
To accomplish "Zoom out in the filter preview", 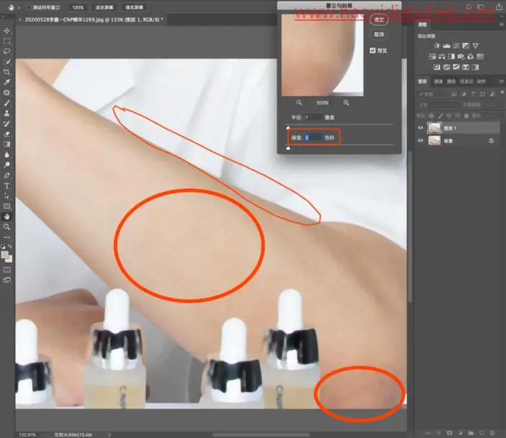I will pyautogui.click(x=299, y=103).
